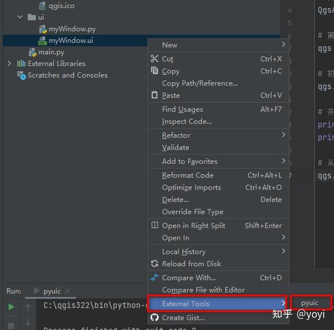Image resolution: width=334 pixels, height=330 pixels.
Task: Open Scratches and Consoles item
Action: coord(68,75)
